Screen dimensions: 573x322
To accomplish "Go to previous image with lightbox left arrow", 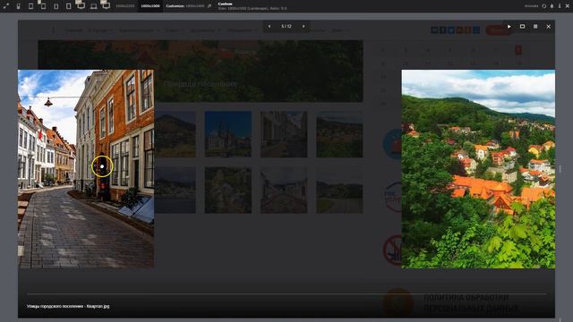I will coord(269,26).
